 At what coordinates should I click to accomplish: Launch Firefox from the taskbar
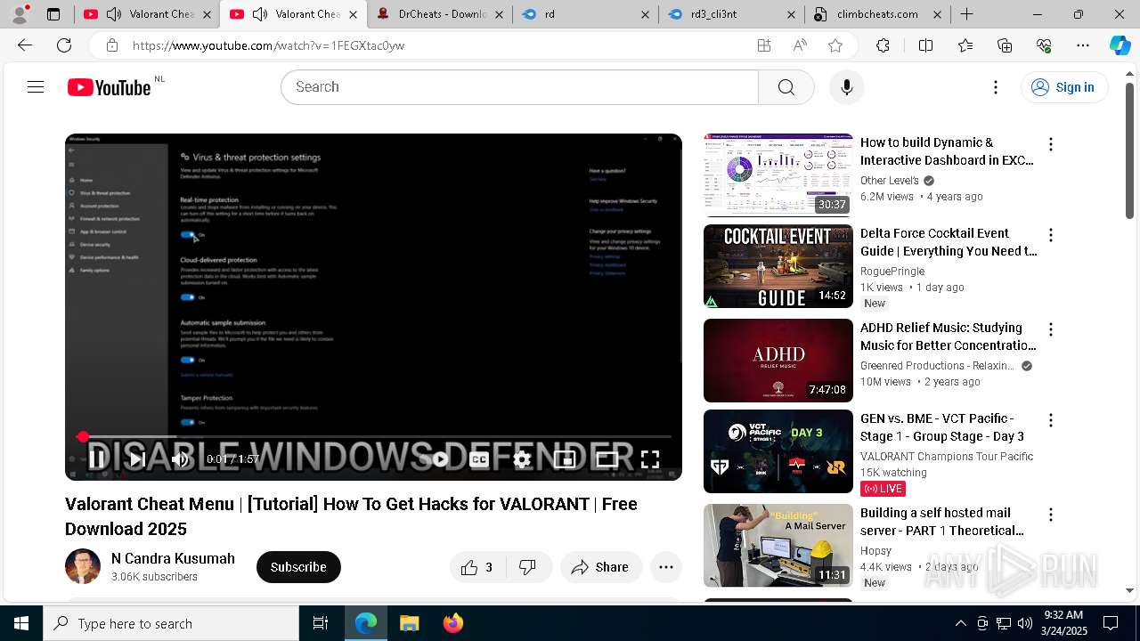(x=452, y=623)
